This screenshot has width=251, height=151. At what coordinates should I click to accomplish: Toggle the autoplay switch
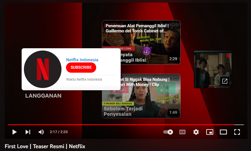pos(168,132)
